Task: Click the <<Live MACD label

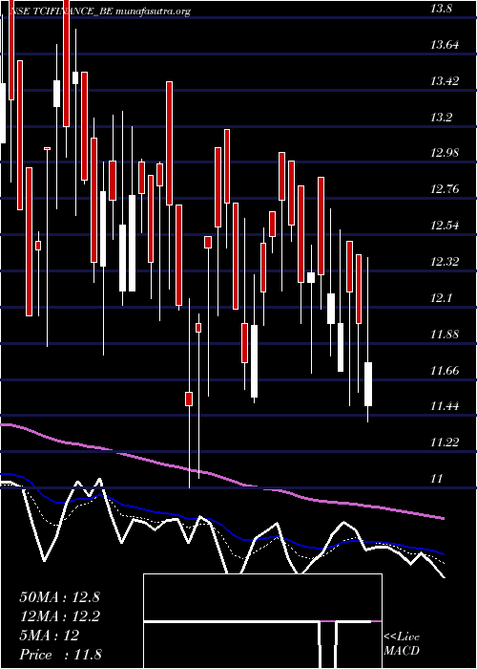Action: tap(402, 644)
